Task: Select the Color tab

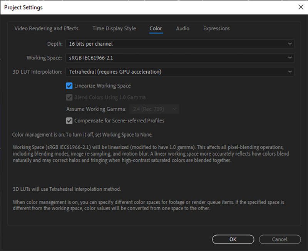Action: (156, 28)
